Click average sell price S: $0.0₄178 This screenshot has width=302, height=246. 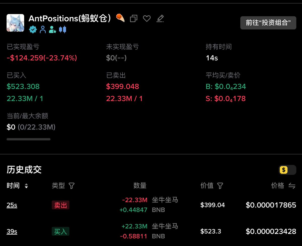pyautogui.click(x=225, y=98)
